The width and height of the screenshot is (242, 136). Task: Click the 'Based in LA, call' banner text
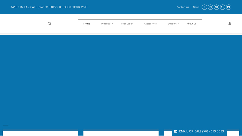click(x=49, y=7)
